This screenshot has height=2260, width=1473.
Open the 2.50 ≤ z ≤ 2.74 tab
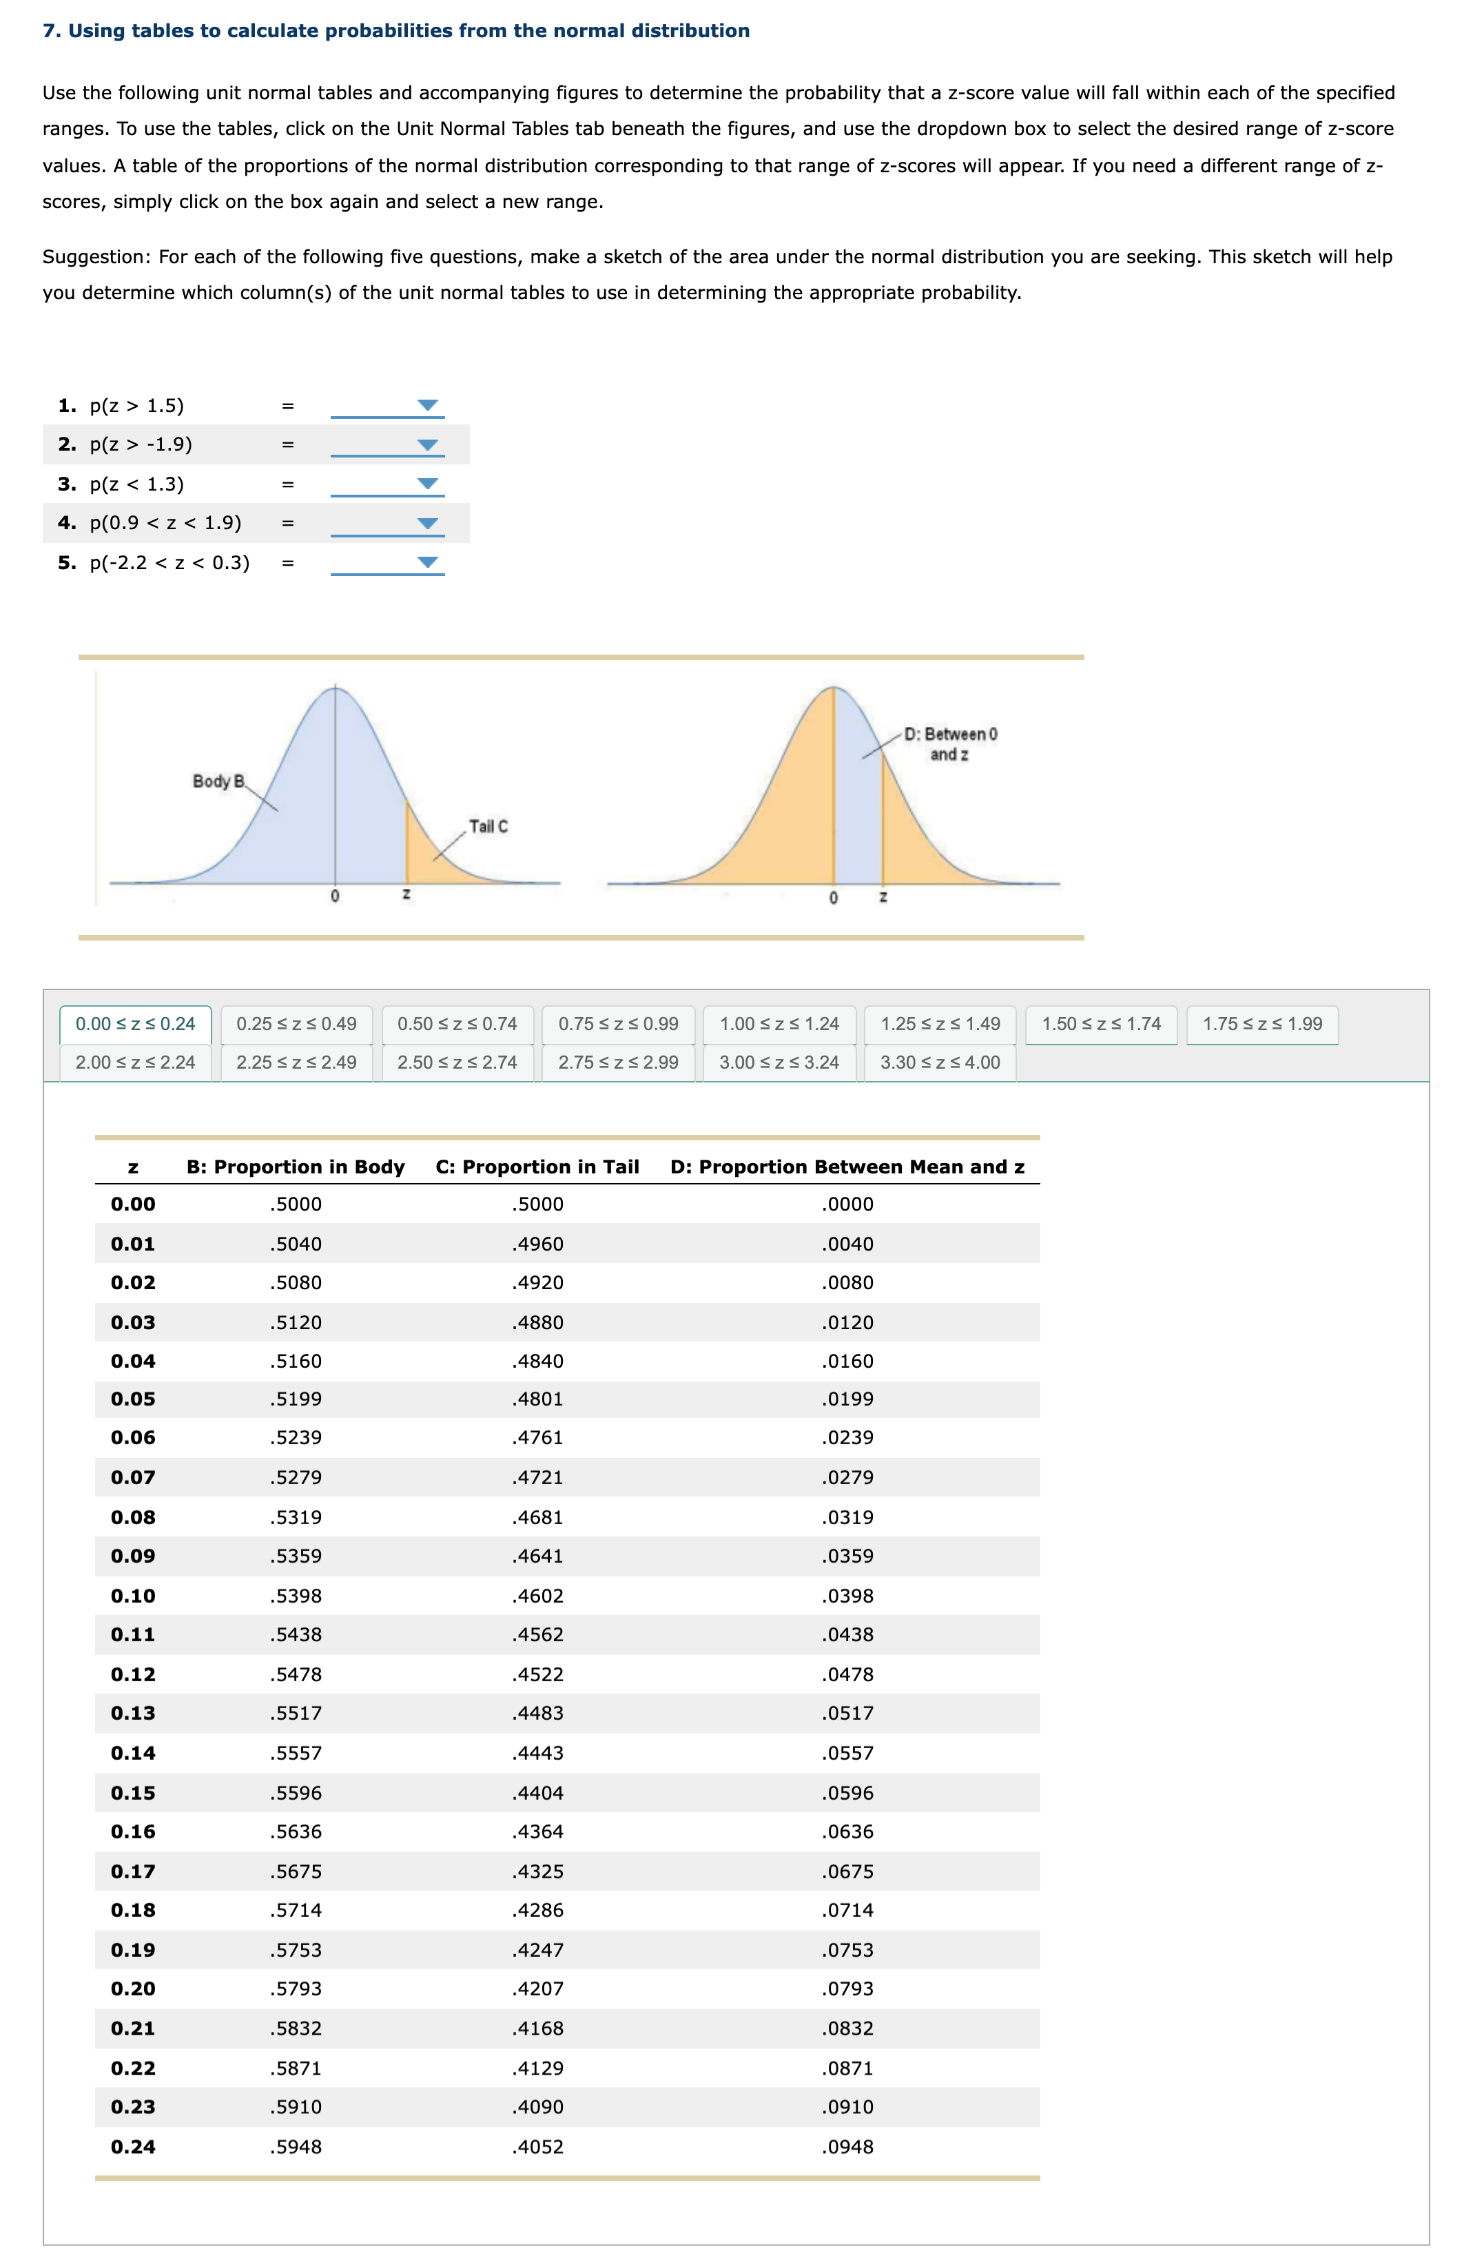point(457,1062)
